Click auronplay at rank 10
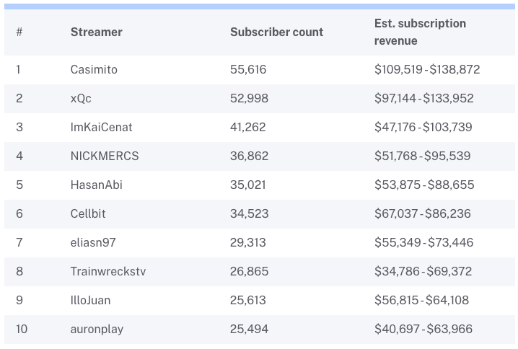 pos(97,330)
